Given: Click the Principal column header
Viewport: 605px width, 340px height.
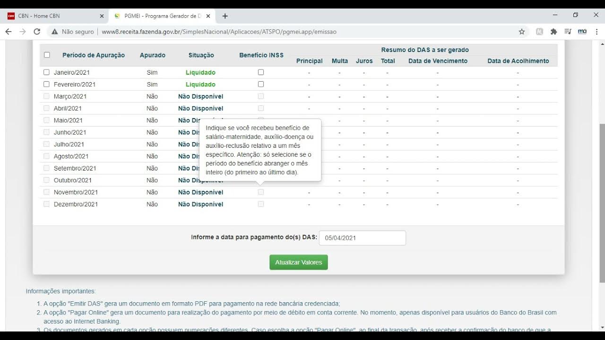Looking at the screenshot, I should pos(309,61).
